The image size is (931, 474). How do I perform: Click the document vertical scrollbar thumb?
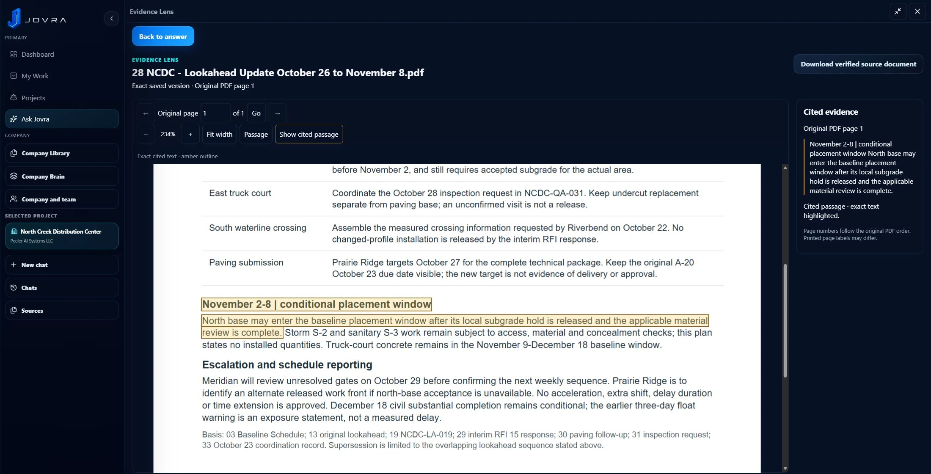(x=785, y=321)
